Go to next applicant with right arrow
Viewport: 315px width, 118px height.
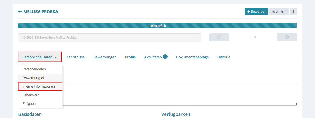(x=287, y=37)
